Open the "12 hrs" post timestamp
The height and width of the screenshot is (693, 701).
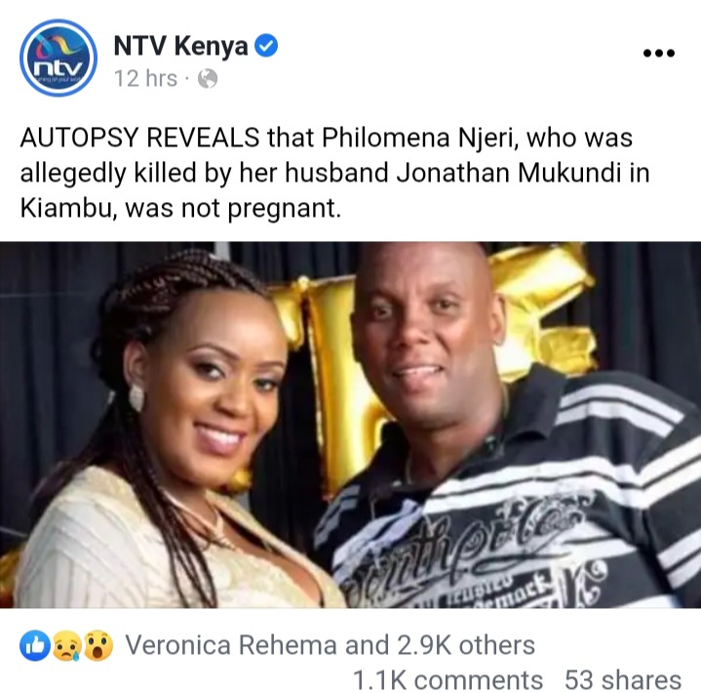click(145, 78)
